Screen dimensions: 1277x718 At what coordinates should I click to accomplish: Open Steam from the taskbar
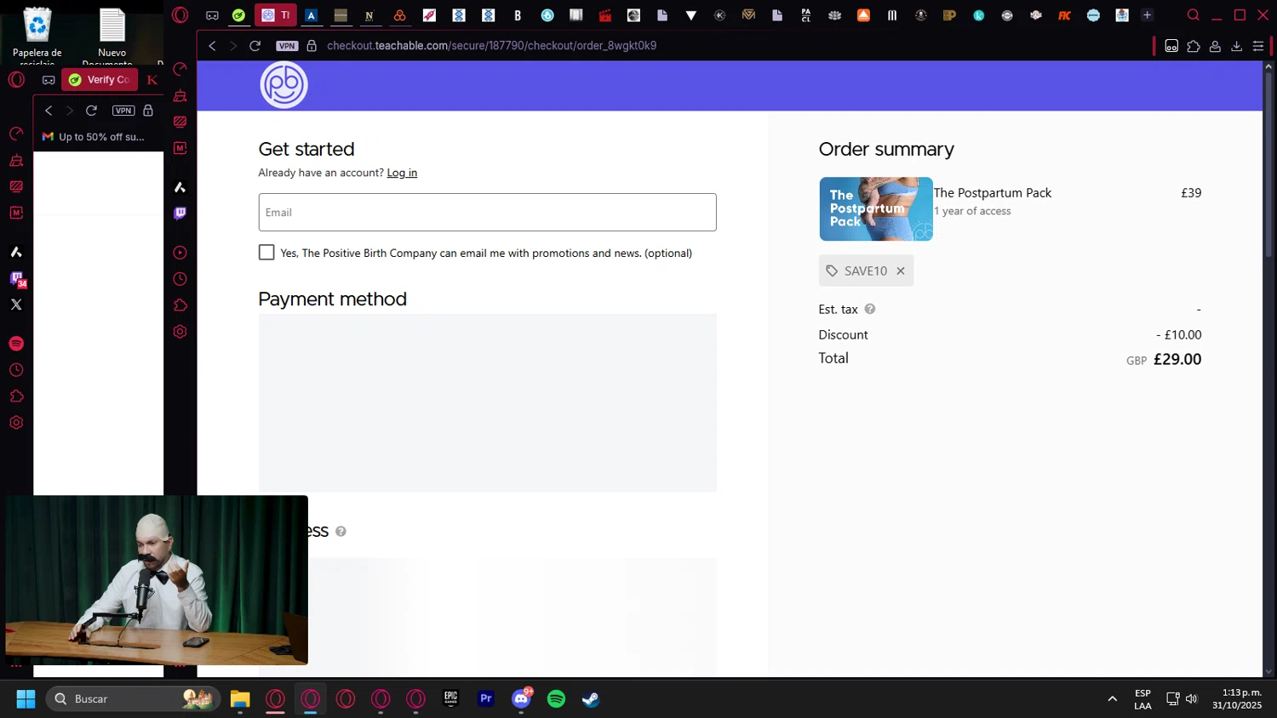(x=591, y=699)
